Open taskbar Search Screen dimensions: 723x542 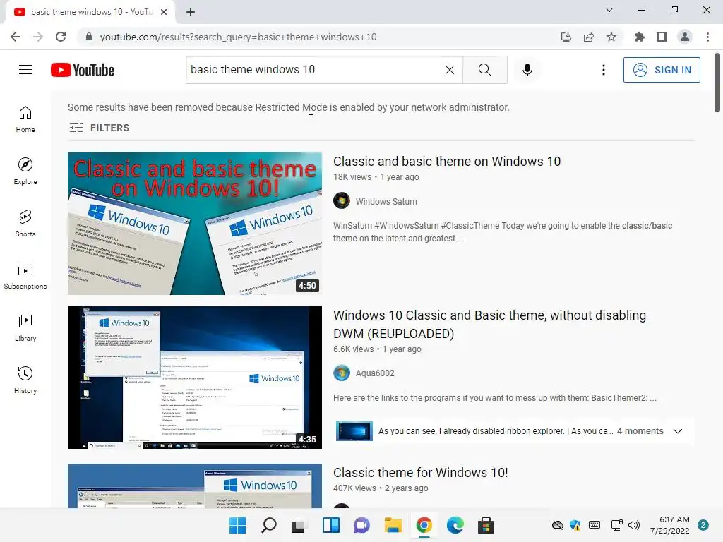pyautogui.click(x=269, y=525)
